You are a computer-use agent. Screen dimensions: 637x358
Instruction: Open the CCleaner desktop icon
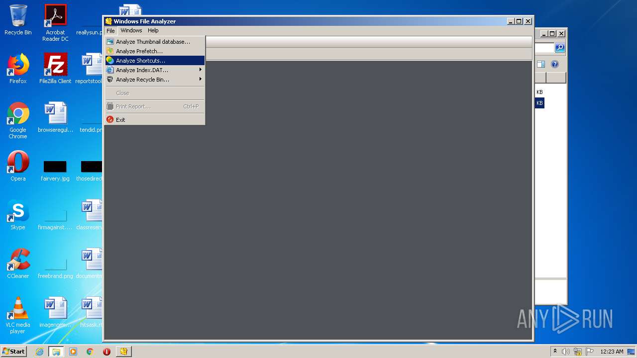(x=18, y=264)
